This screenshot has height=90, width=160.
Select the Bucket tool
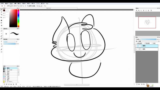[1, 23]
